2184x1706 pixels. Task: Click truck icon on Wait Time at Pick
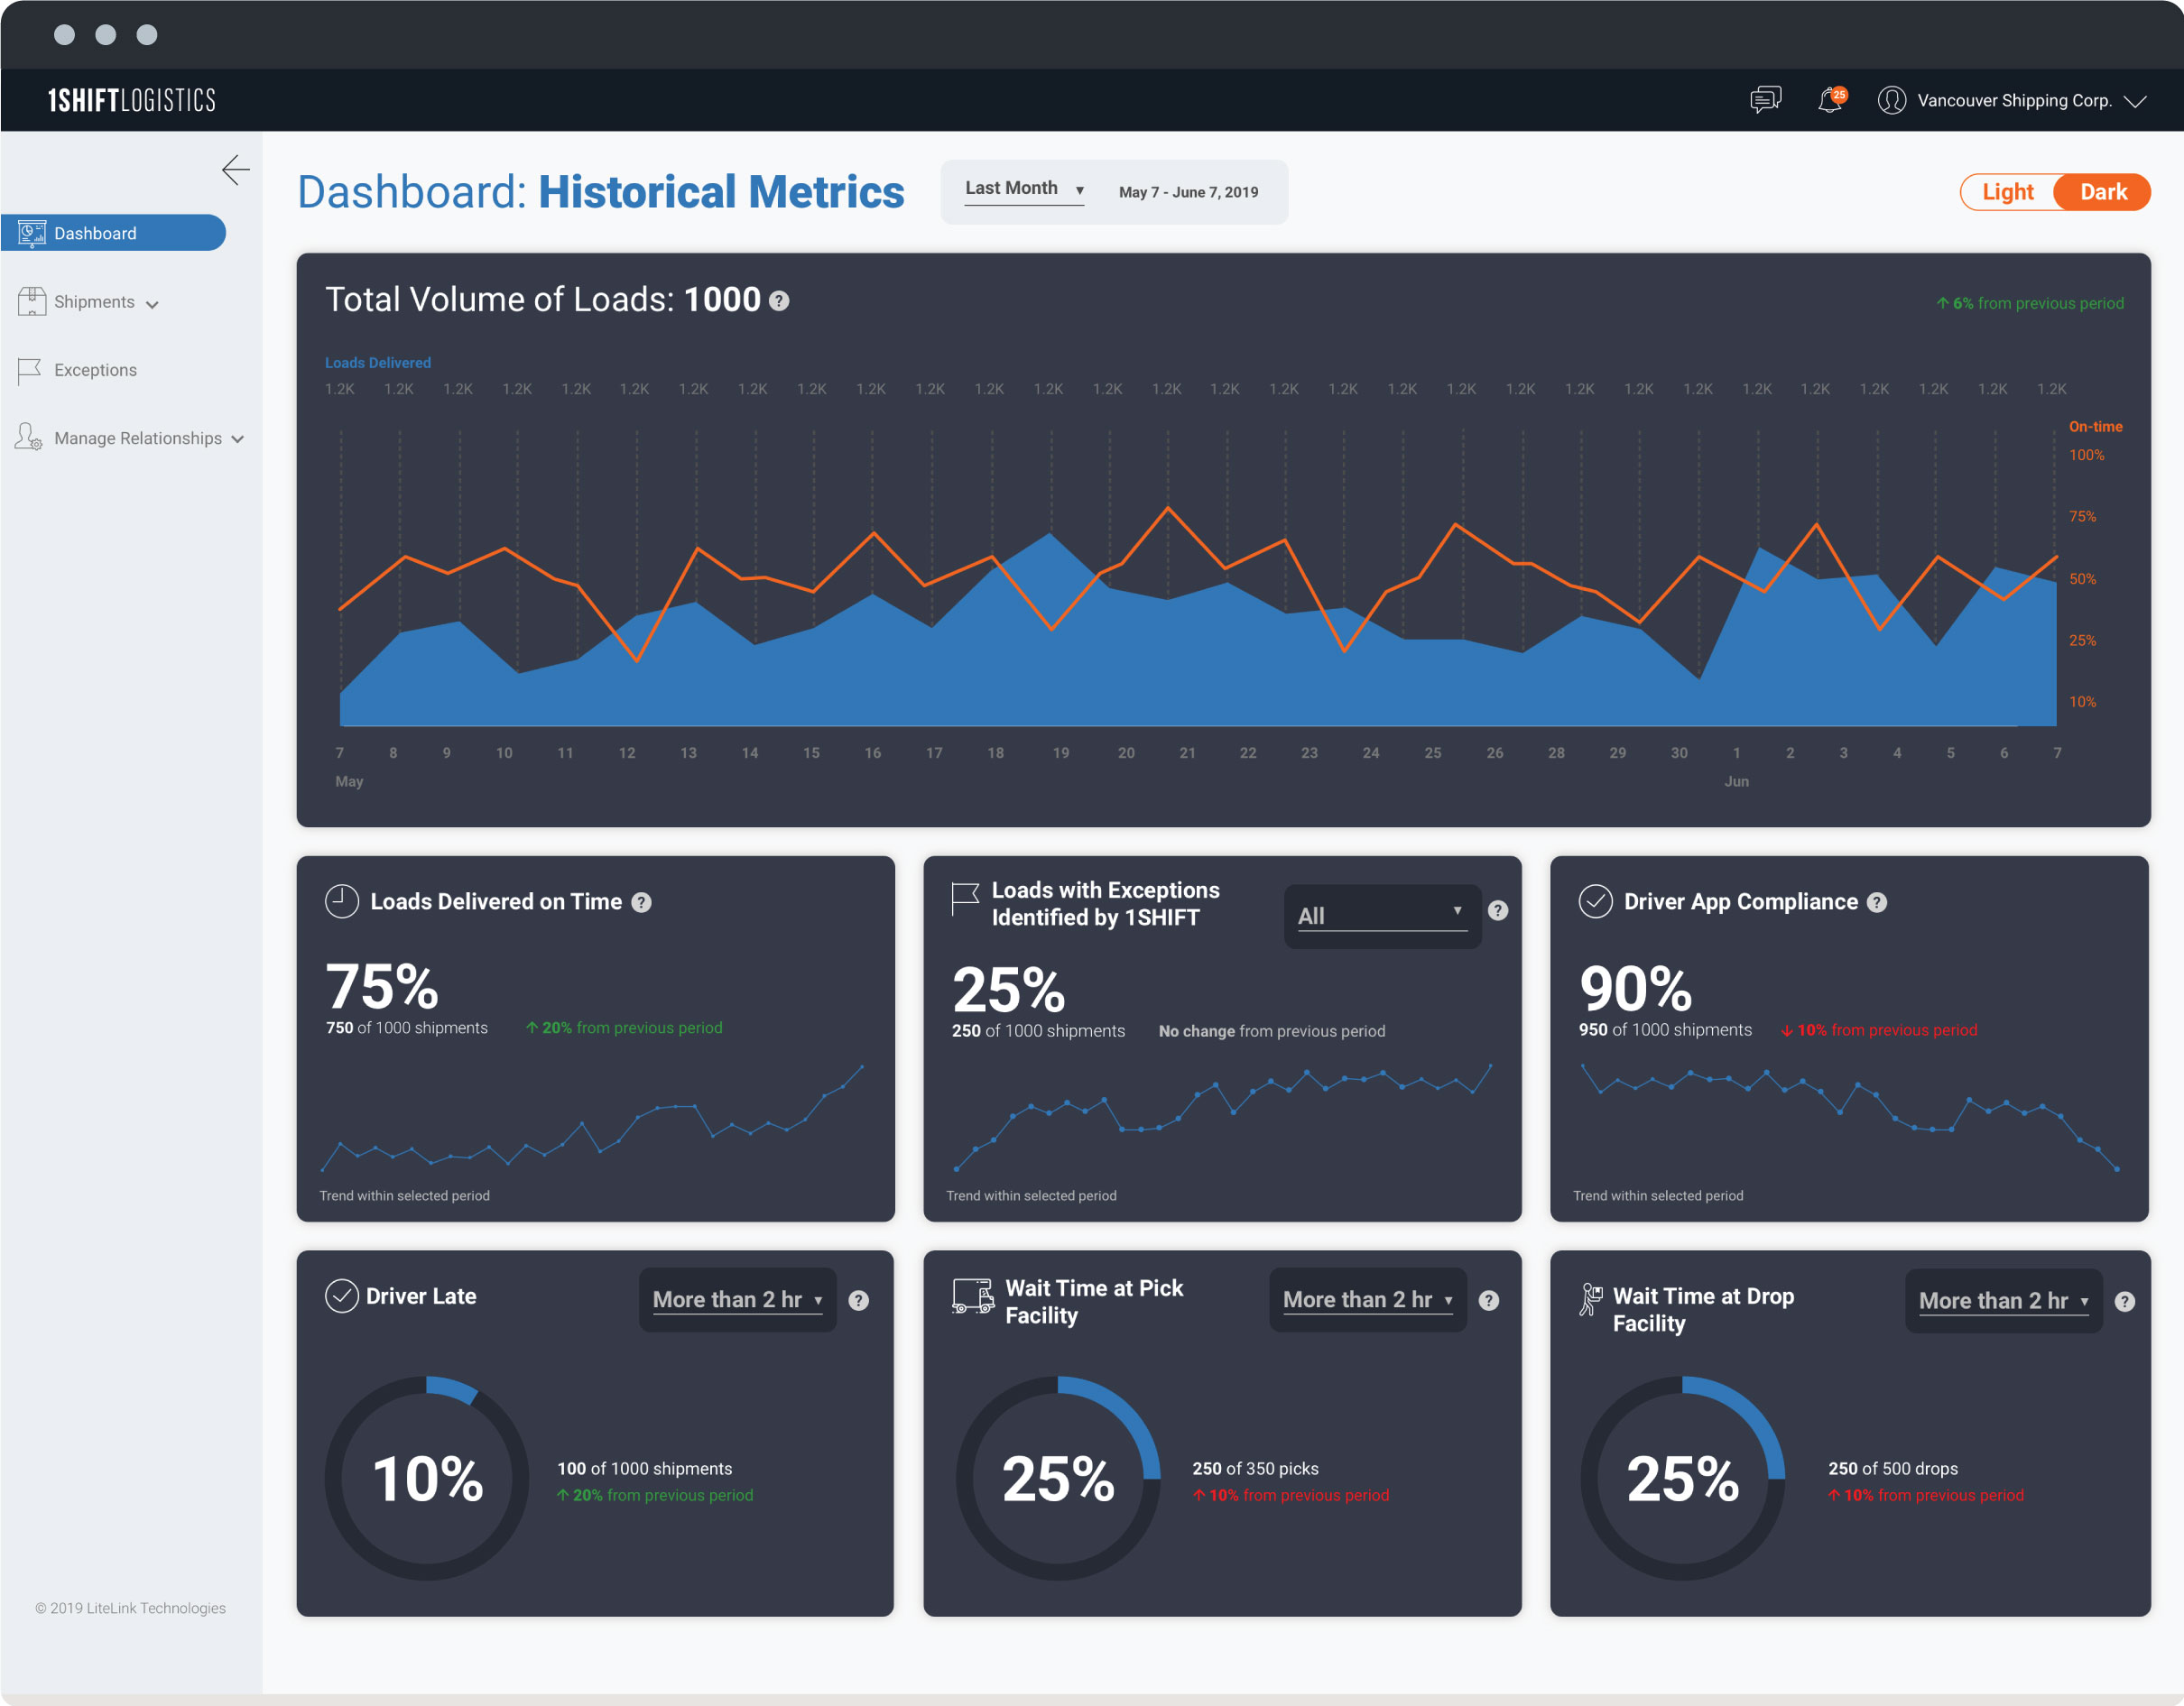973,1296
